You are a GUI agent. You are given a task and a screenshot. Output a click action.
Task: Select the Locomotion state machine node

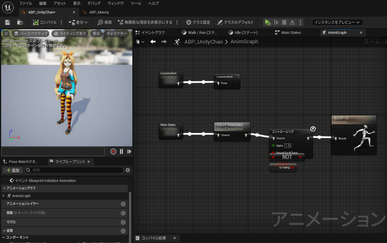point(171,79)
